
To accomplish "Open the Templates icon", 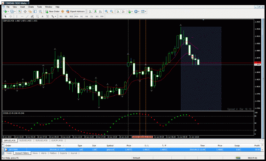I will (143, 11).
